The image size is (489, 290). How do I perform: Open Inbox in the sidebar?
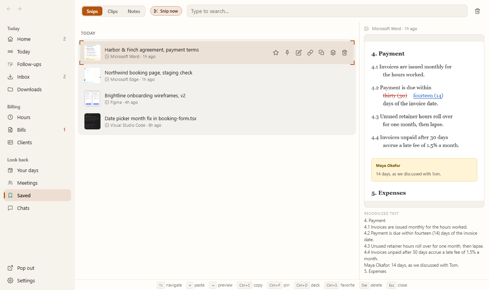37,77
